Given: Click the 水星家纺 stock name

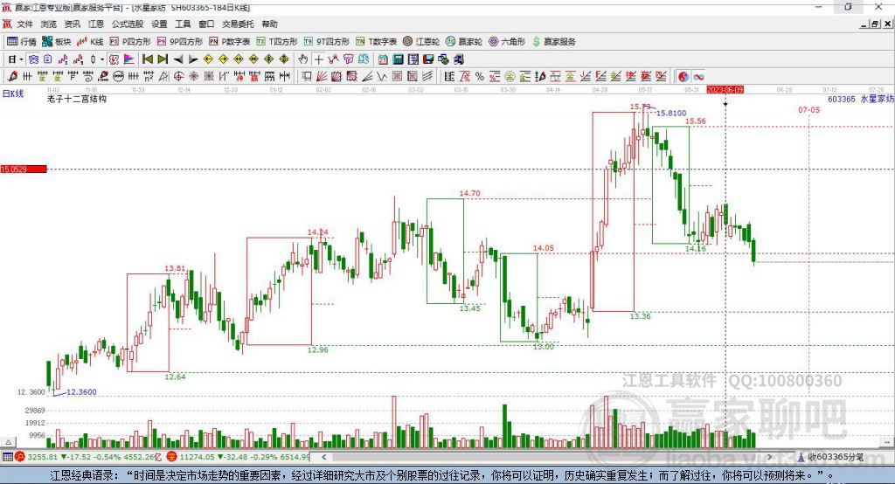Looking at the screenshot, I should (x=877, y=99).
